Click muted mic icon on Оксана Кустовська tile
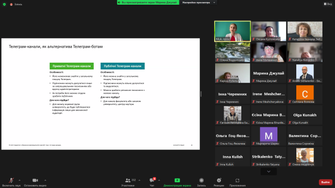This screenshot has width=335, height=188. (x=253, y=39)
